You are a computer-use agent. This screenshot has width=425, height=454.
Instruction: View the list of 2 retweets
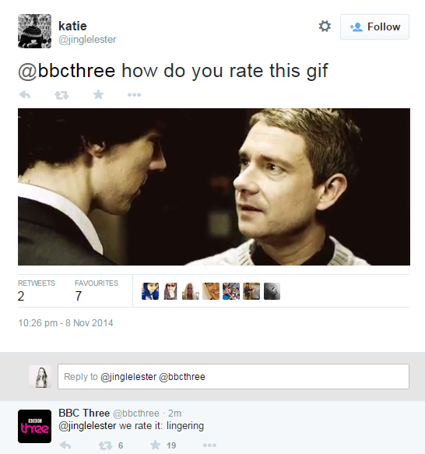click(x=36, y=291)
